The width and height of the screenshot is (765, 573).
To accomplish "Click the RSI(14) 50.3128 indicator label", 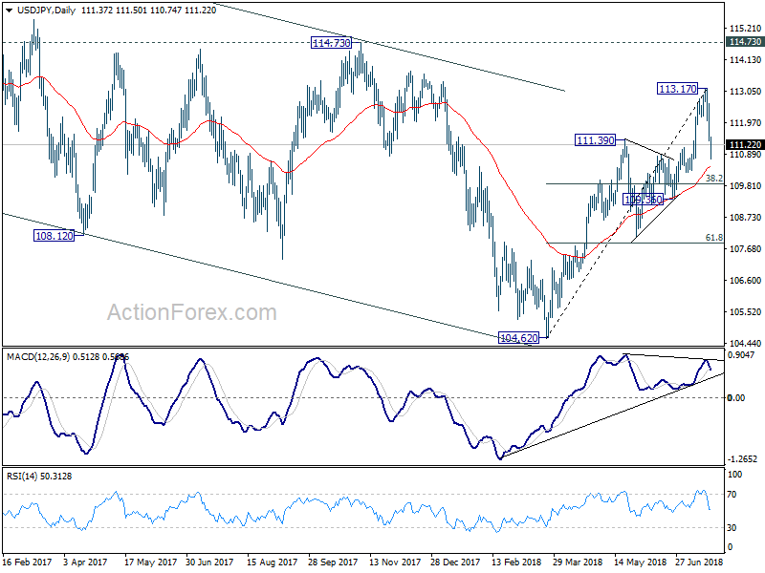I will pyautogui.click(x=39, y=476).
